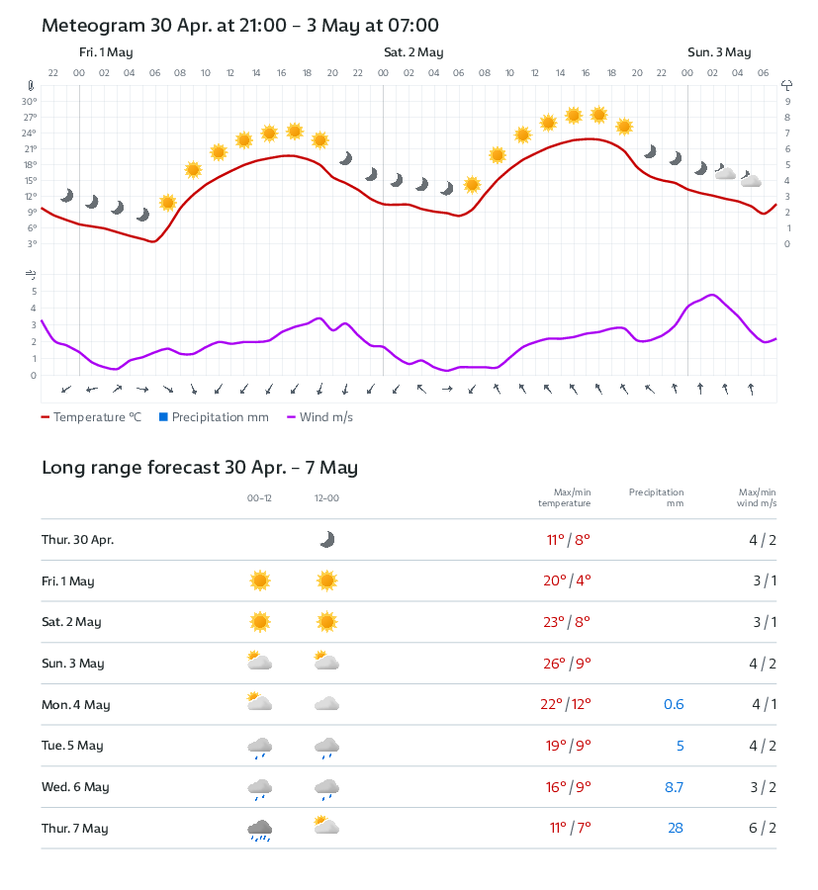Click Sat. 2 May afternoon sun icon
The width and height of the screenshot is (818, 890).
coord(326,622)
